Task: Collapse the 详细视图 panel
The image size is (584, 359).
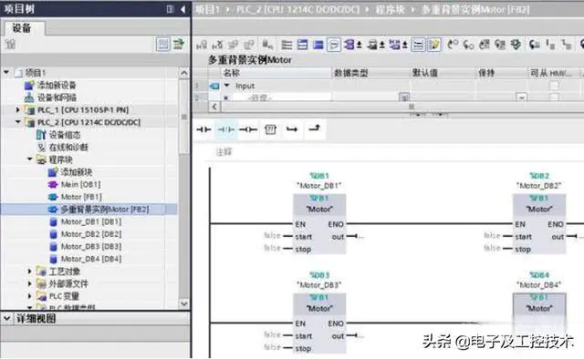Action: pos(6,318)
